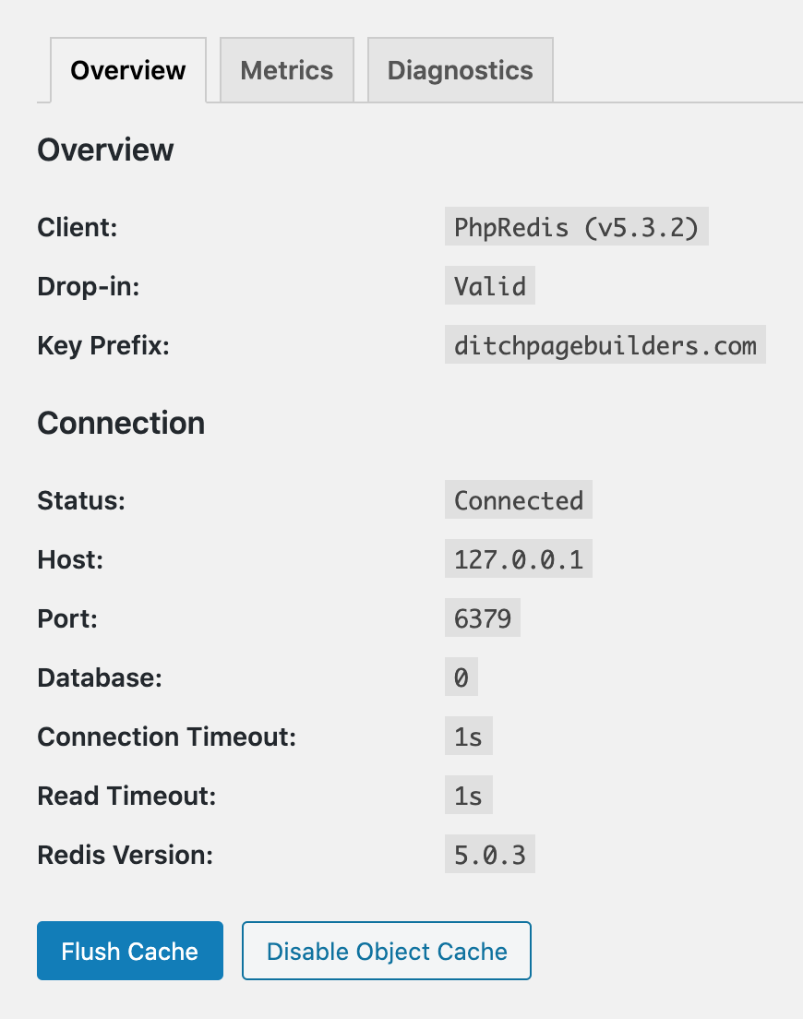This screenshot has width=803, height=1019.
Task: Click the PhpRedis (v5.3.2) client value
Action: tap(576, 227)
